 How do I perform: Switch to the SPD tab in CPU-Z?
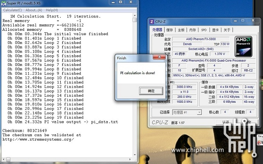click(204, 30)
